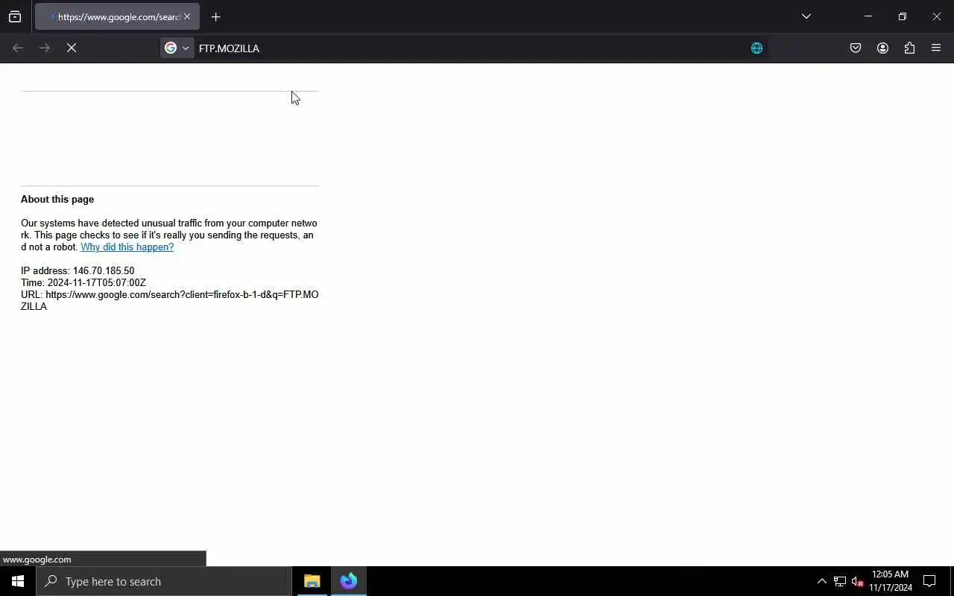Viewport: 954px width, 596px height.
Task: Expand the list all tabs chevron
Action: point(806,16)
